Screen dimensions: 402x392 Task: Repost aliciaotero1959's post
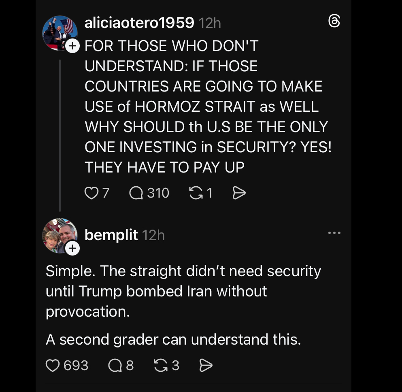point(196,193)
